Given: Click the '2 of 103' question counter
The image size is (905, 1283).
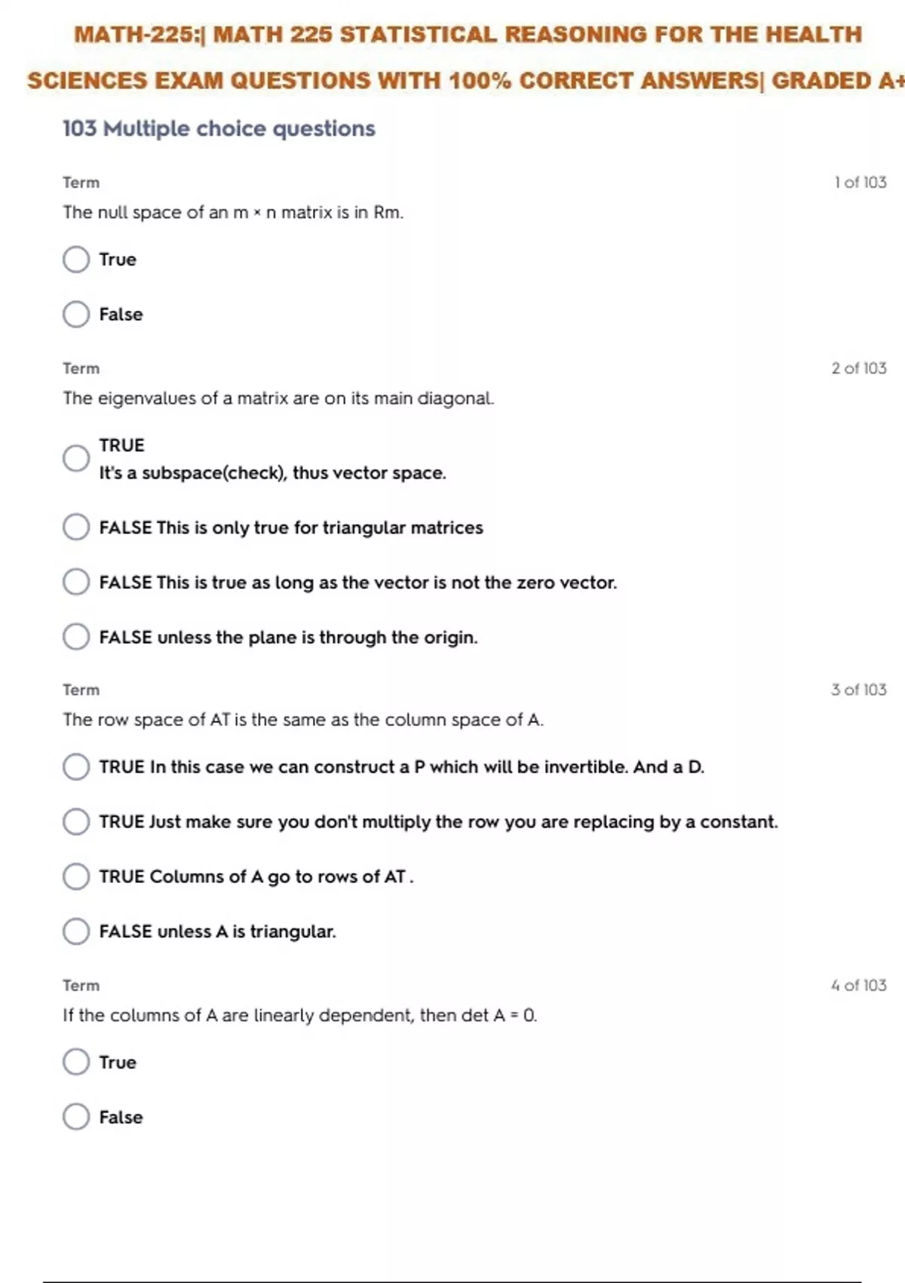Looking at the screenshot, I should coord(858,368).
